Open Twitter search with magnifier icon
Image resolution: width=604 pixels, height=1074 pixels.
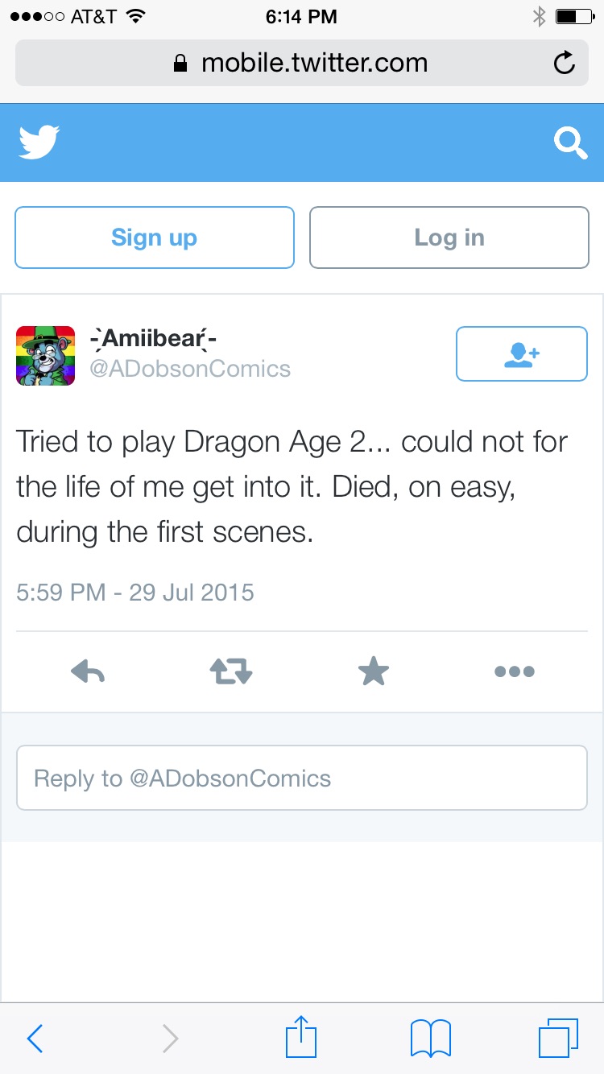pos(570,143)
